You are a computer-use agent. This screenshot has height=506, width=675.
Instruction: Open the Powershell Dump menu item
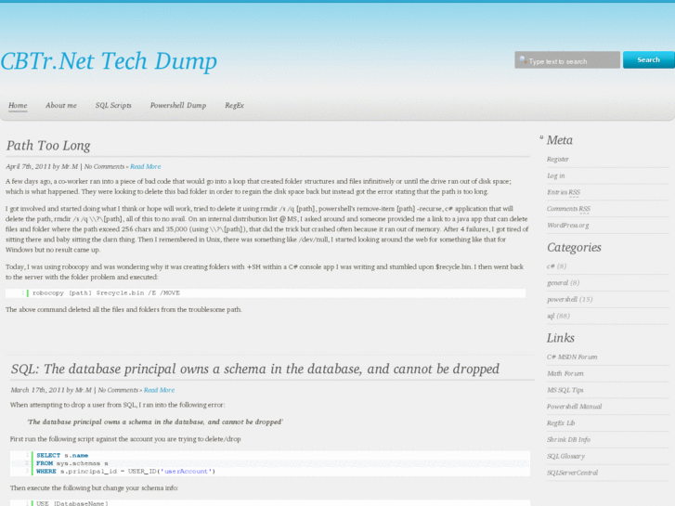pos(178,105)
